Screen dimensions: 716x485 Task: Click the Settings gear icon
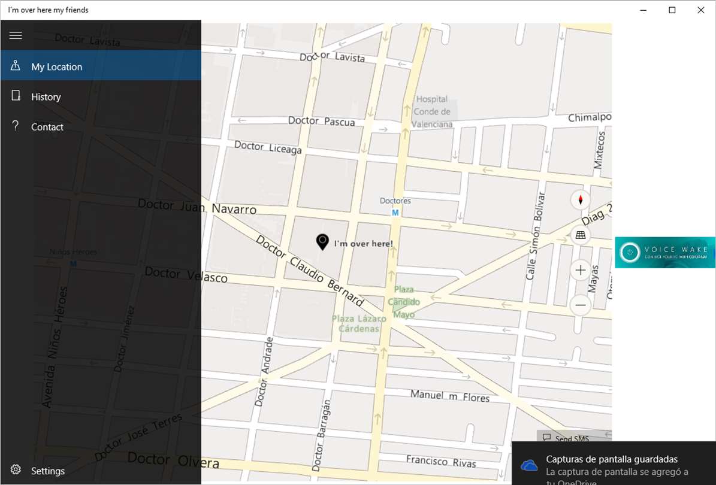16,469
